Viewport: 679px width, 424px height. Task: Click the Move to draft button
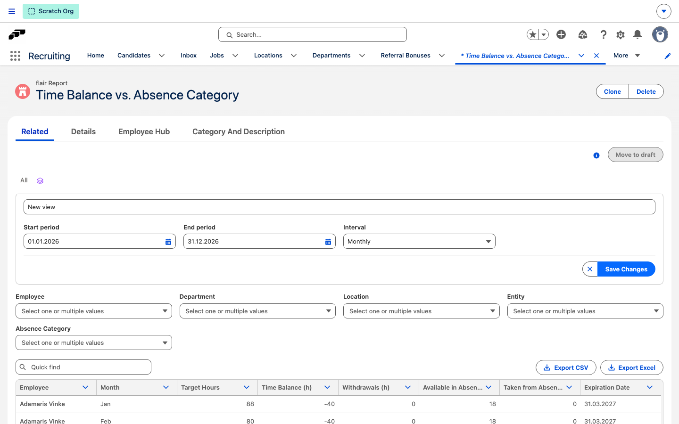point(635,155)
